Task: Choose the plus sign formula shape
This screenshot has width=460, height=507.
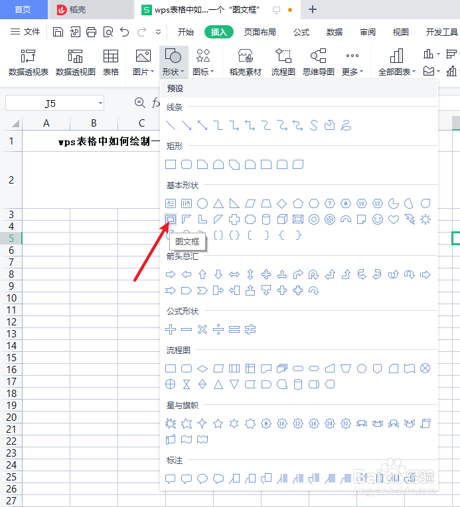Action: pyautogui.click(x=171, y=329)
